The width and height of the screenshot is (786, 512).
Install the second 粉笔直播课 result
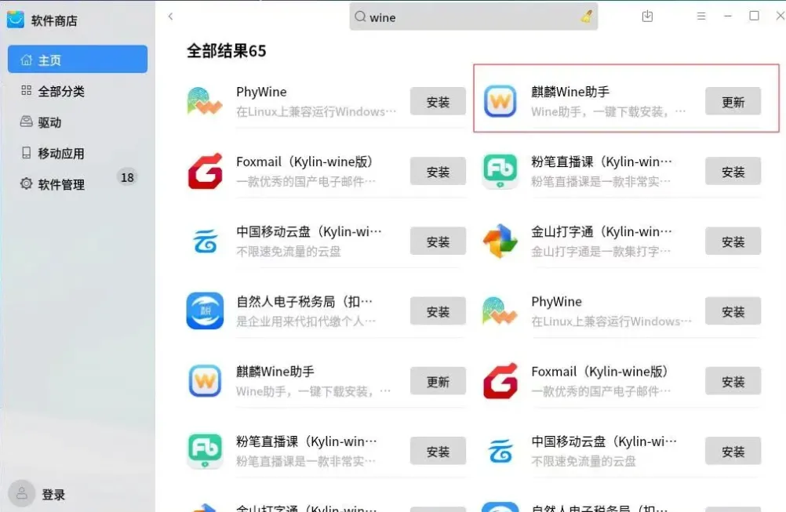(x=438, y=452)
